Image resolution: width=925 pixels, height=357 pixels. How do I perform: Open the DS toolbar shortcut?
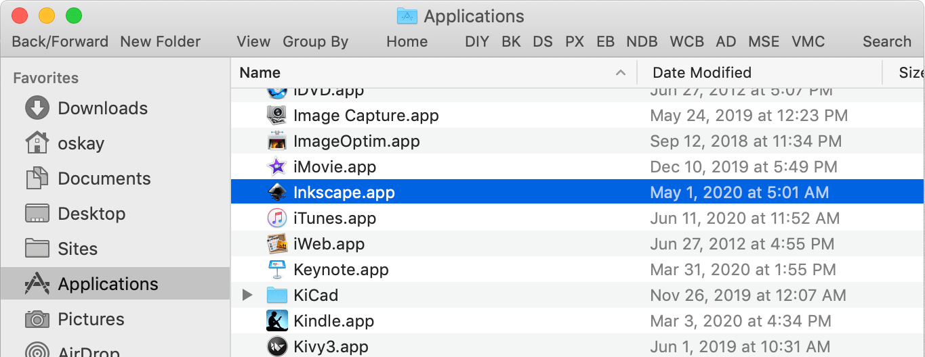(x=543, y=42)
